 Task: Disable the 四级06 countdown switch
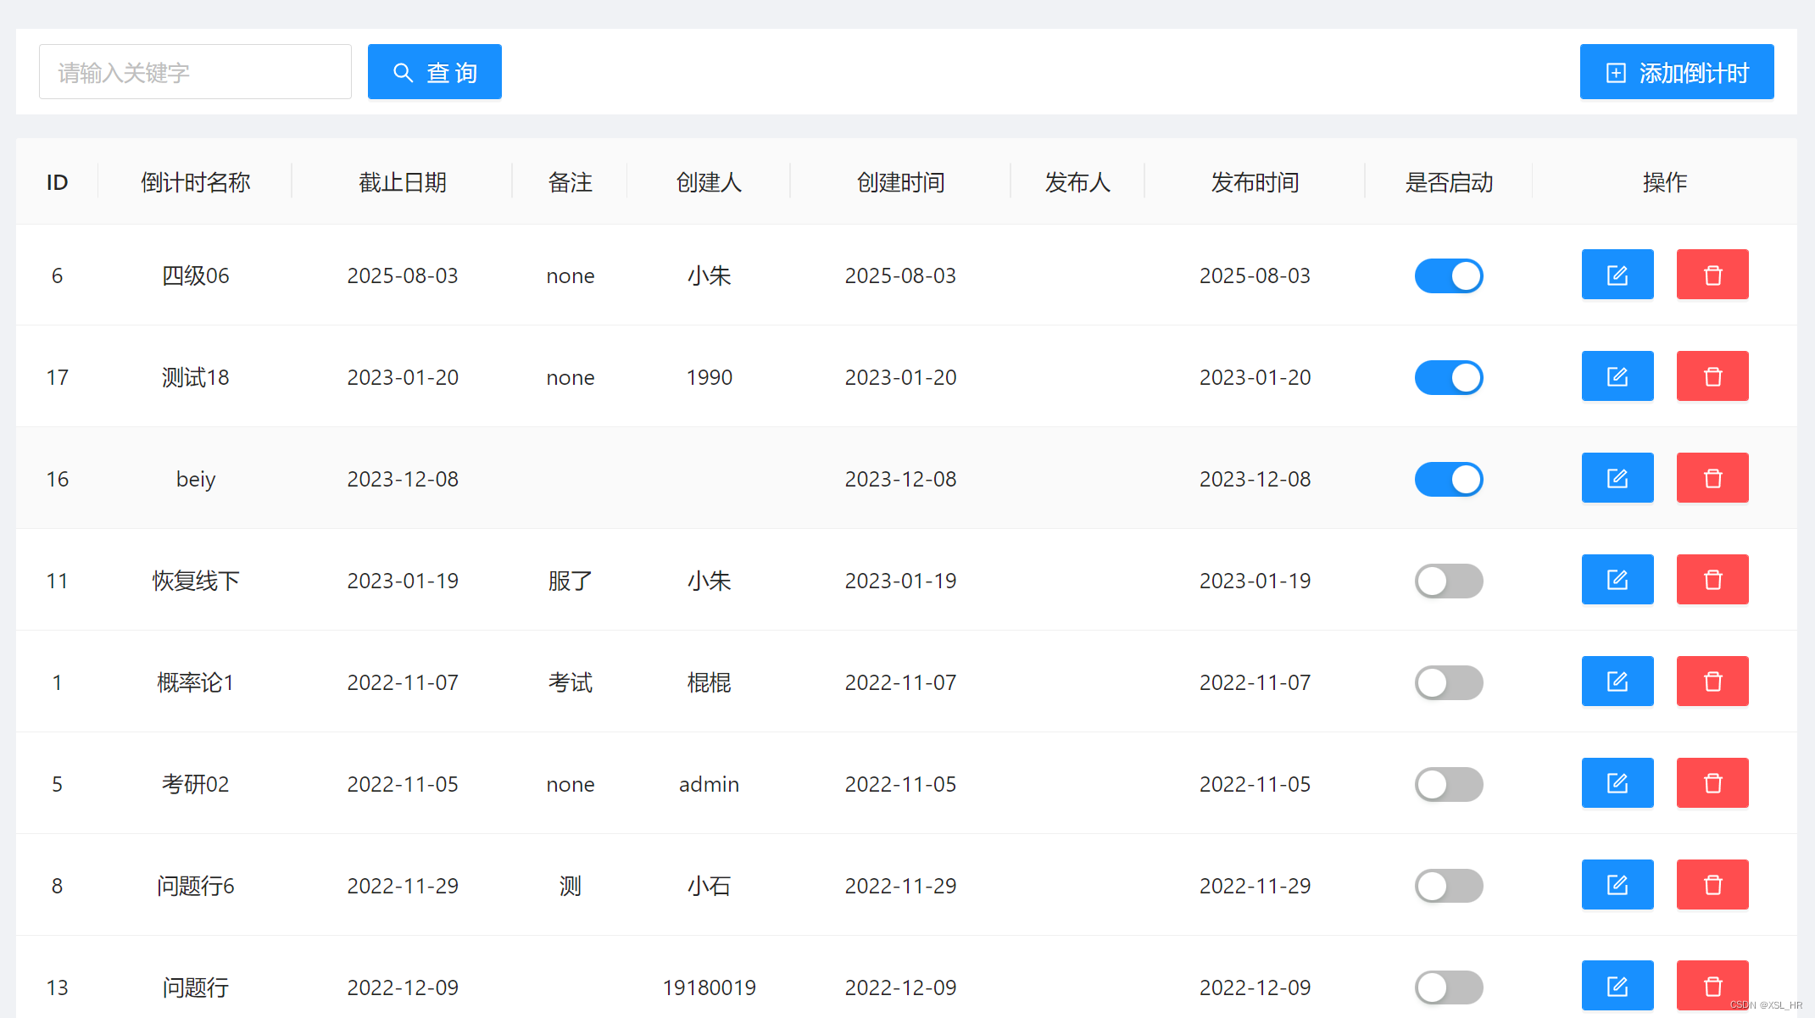(1448, 275)
